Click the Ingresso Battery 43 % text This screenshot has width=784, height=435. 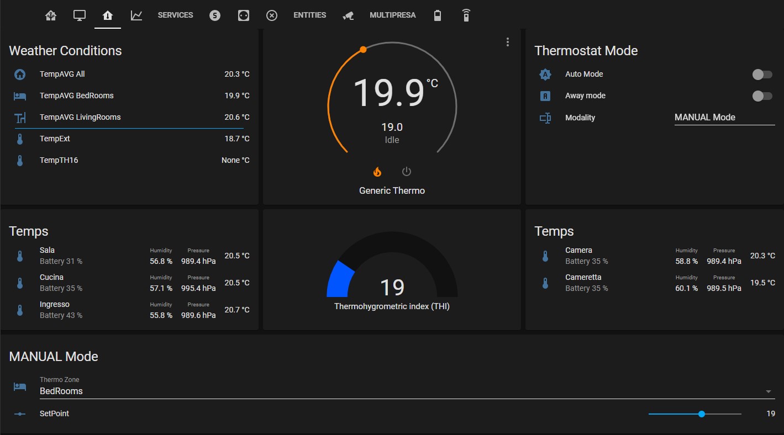click(x=61, y=315)
